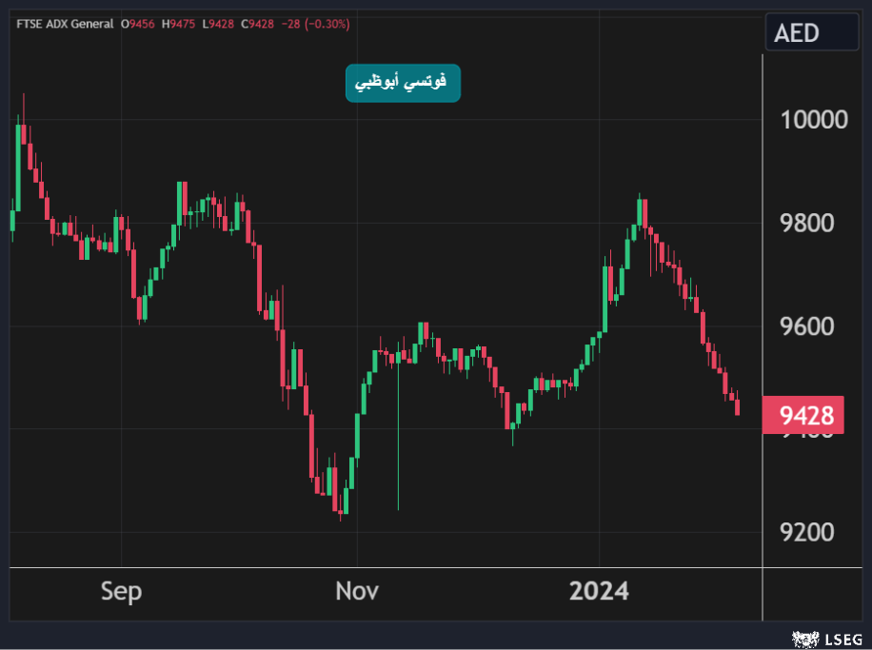The image size is (872, 650).
Task: Click the 9200 price axis label
Action: coord(807,532)
